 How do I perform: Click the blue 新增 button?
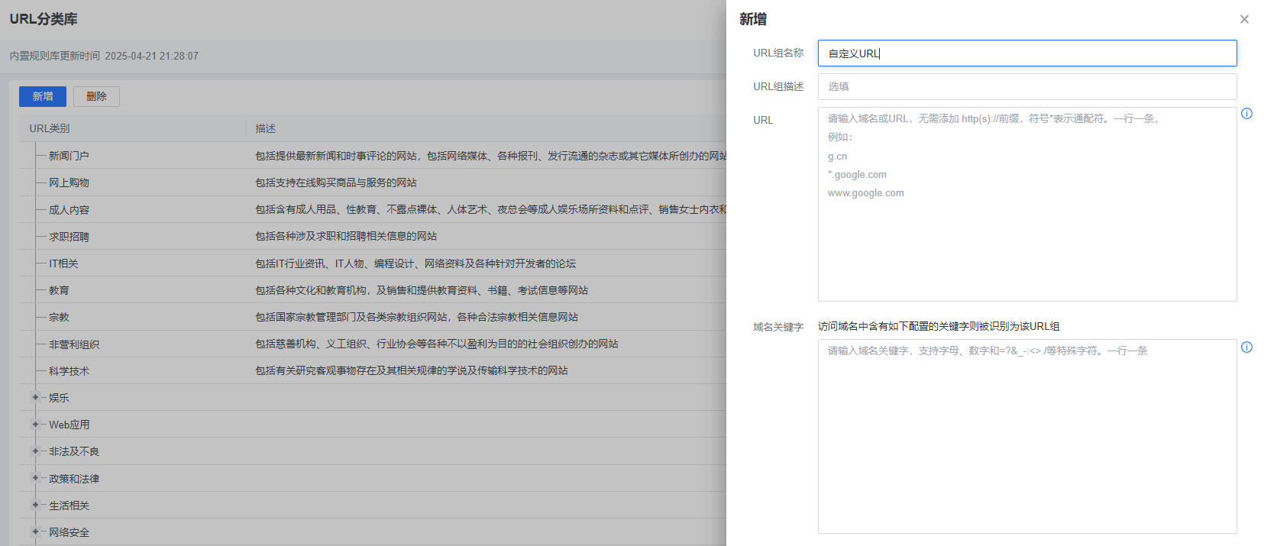click(x=43, y=96)
